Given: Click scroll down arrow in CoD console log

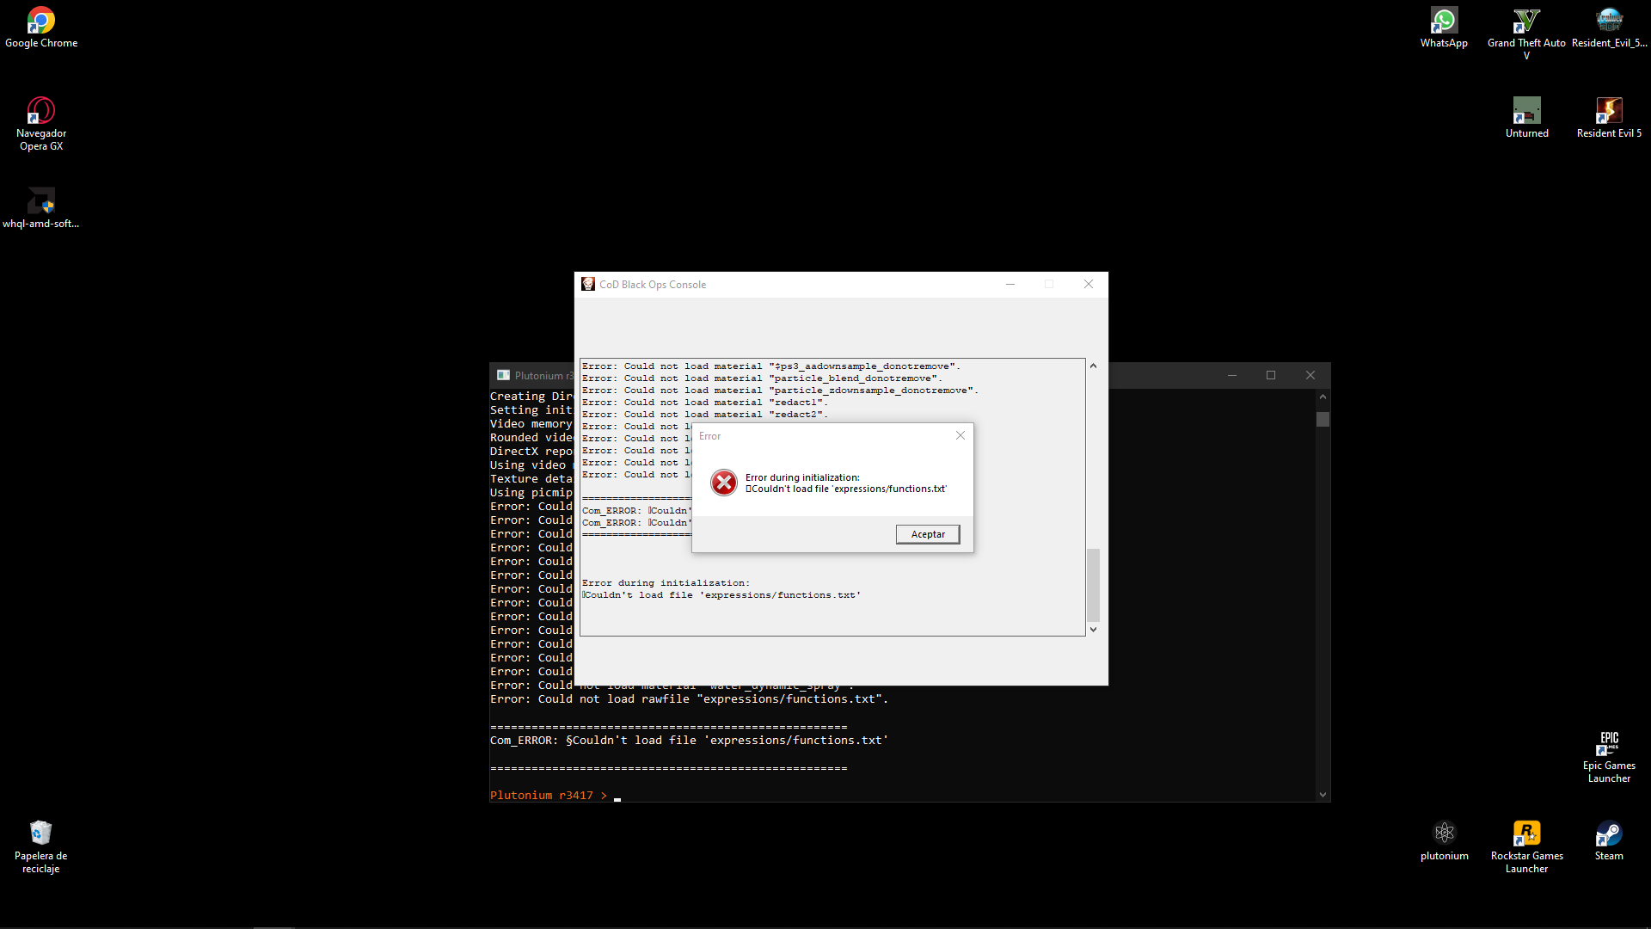Looking at the screenshot, I should pos(1093,630).
